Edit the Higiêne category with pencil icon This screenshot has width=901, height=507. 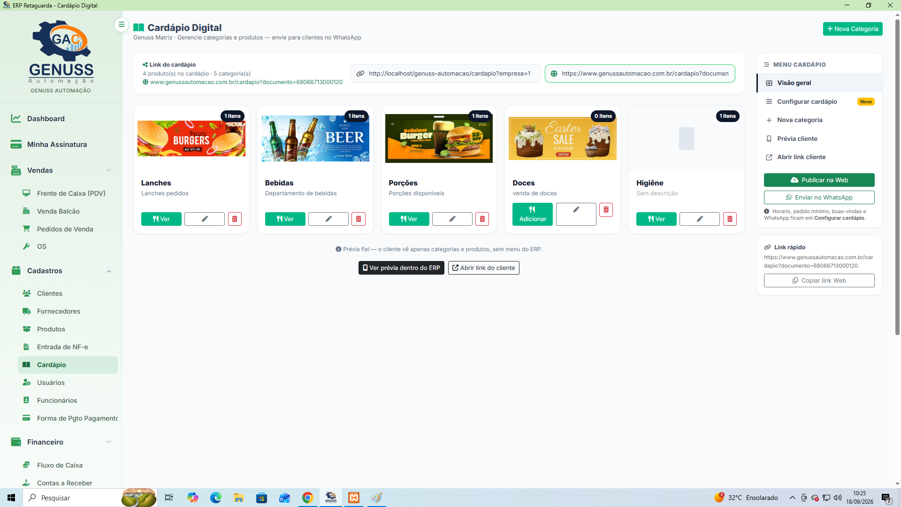700,219
